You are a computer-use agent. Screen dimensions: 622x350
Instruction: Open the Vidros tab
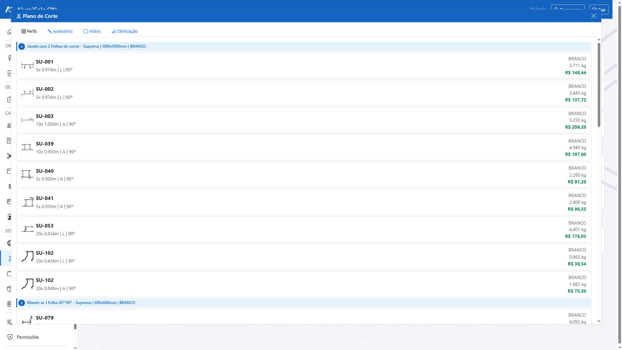pos(92,31)
